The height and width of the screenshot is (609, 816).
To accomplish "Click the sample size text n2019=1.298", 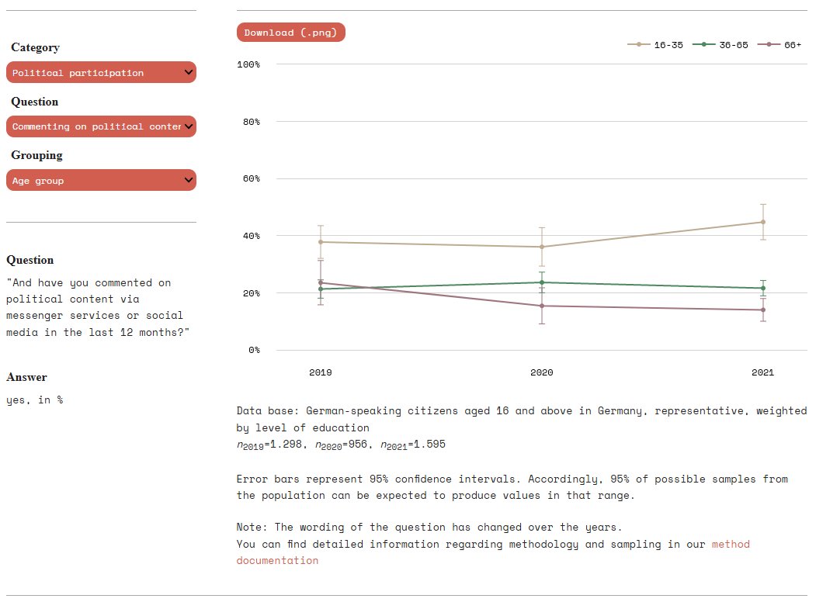I will pyautogui.click(x=269, y=445).
